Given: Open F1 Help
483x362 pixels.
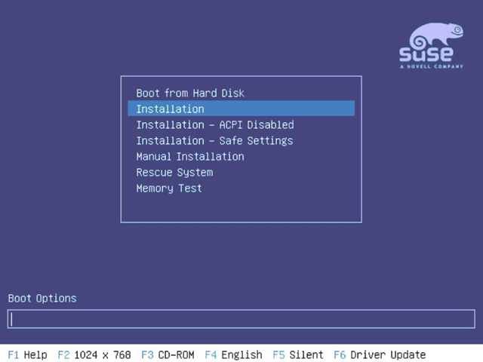Looking at the screenshot, I should tap(27, 354).
